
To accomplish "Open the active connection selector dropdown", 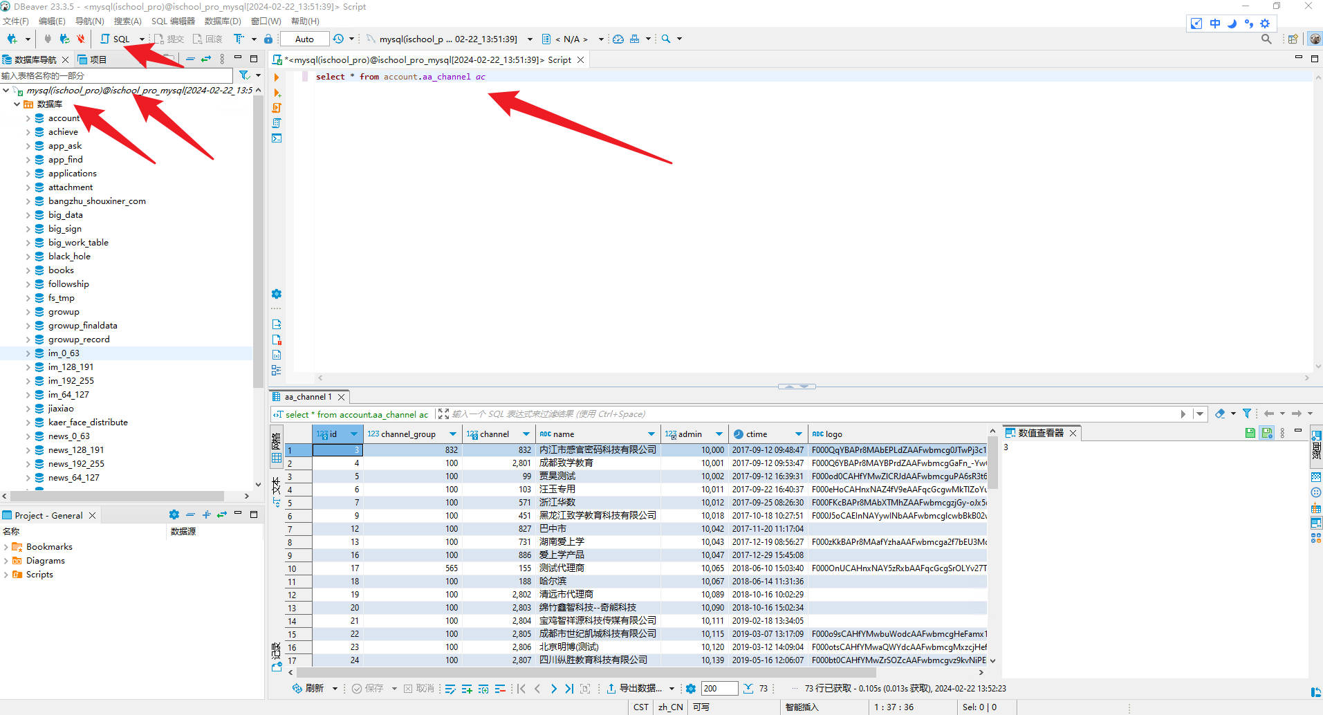I will coord(448,39).
